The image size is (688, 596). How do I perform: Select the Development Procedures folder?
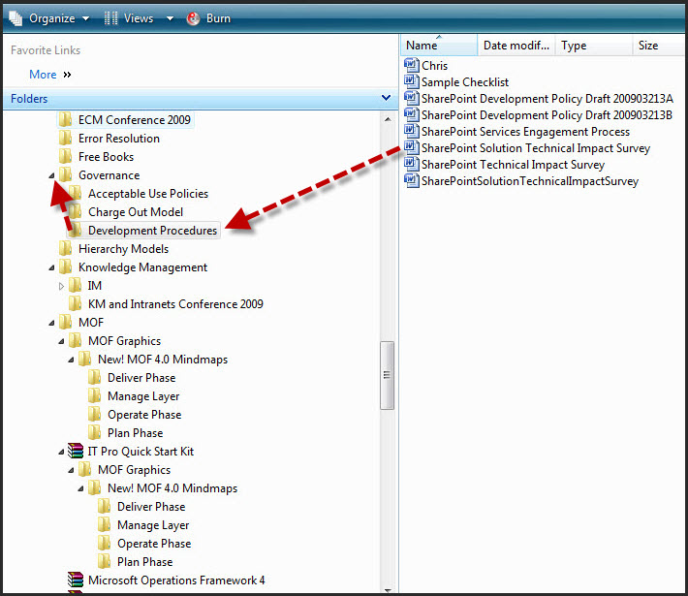[x=152, y=231]
